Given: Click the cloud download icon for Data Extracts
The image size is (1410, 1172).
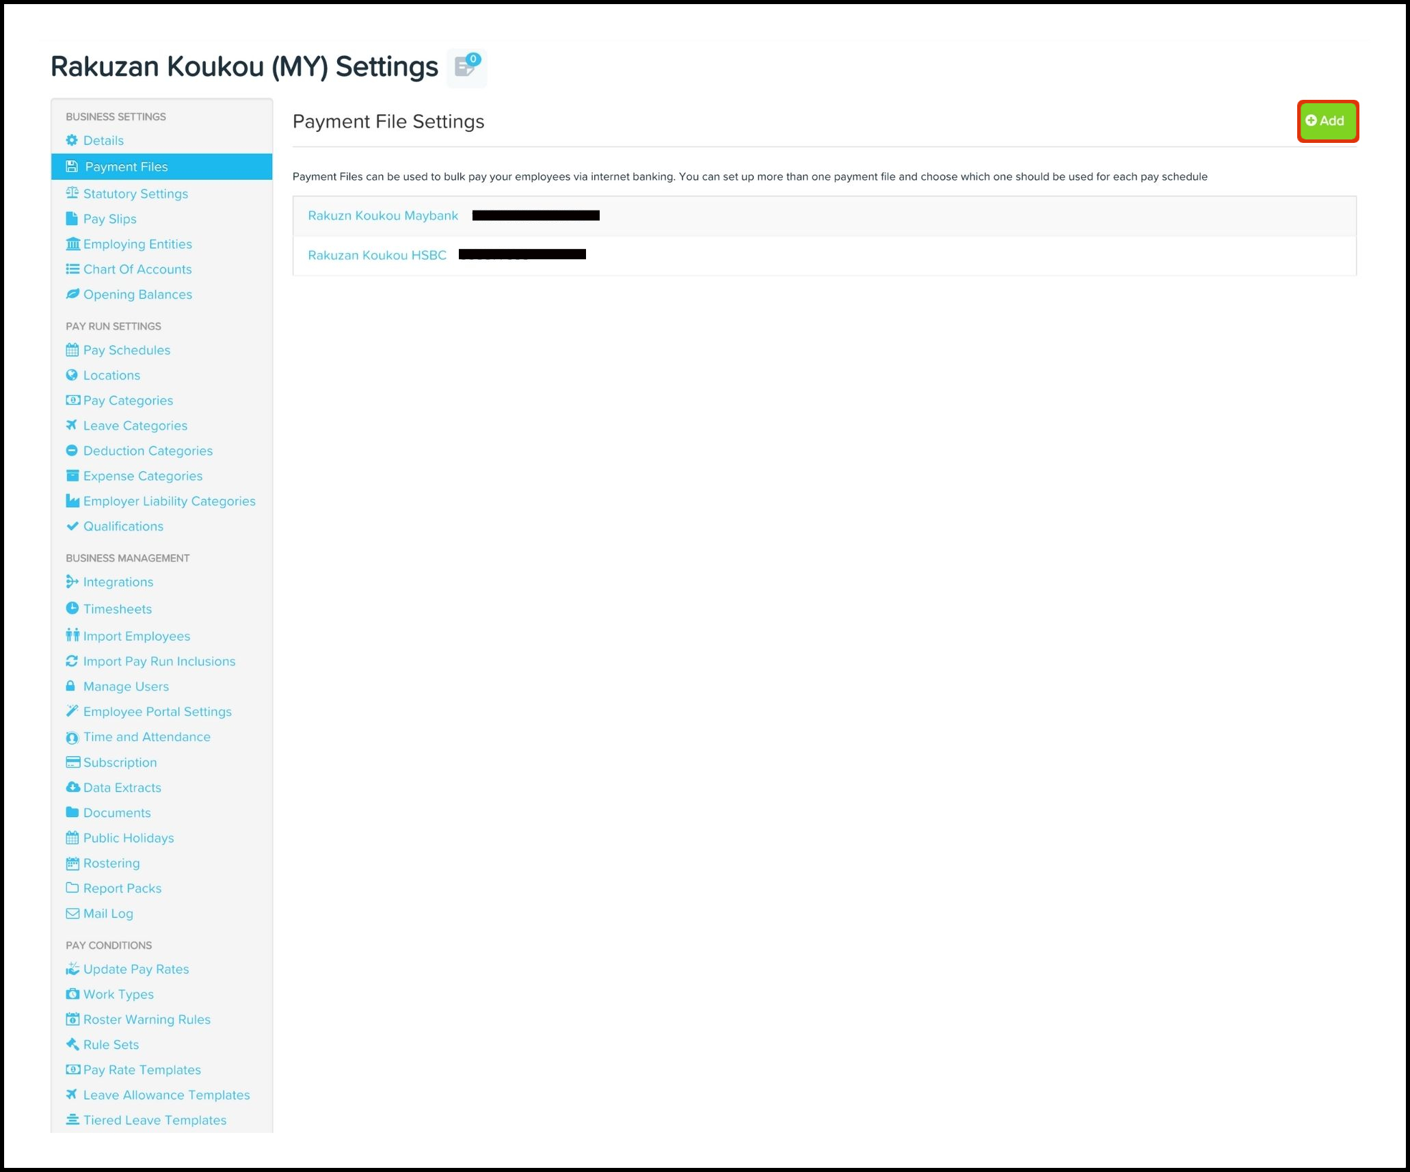Looking at the screenshot, I should point(72,787).
